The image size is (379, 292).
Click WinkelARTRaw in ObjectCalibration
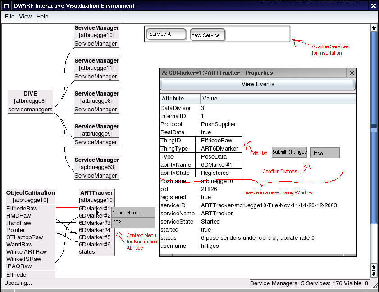click(31, 252)
